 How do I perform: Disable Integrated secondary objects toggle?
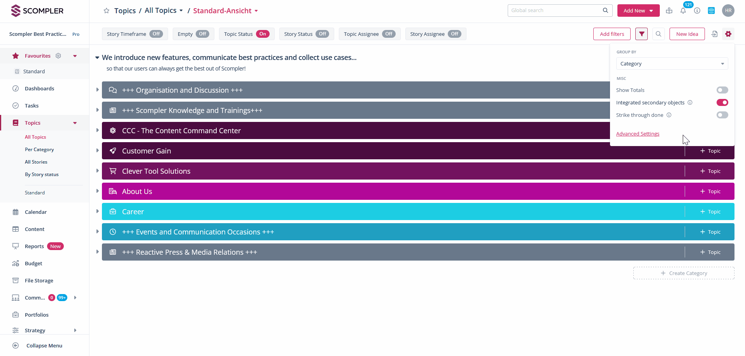coord(722,102)
